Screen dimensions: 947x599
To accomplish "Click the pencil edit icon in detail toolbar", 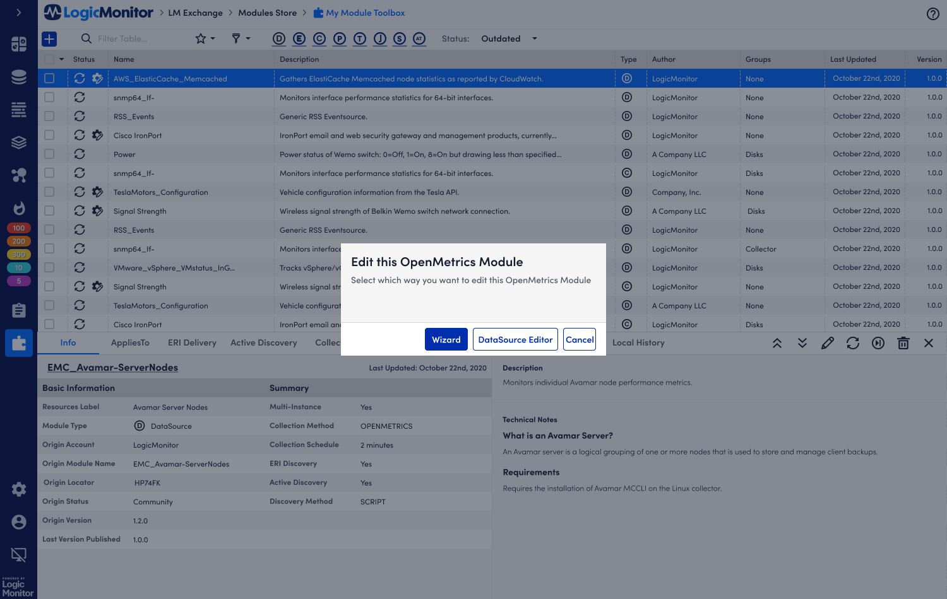I will click(x=828, y=343).
